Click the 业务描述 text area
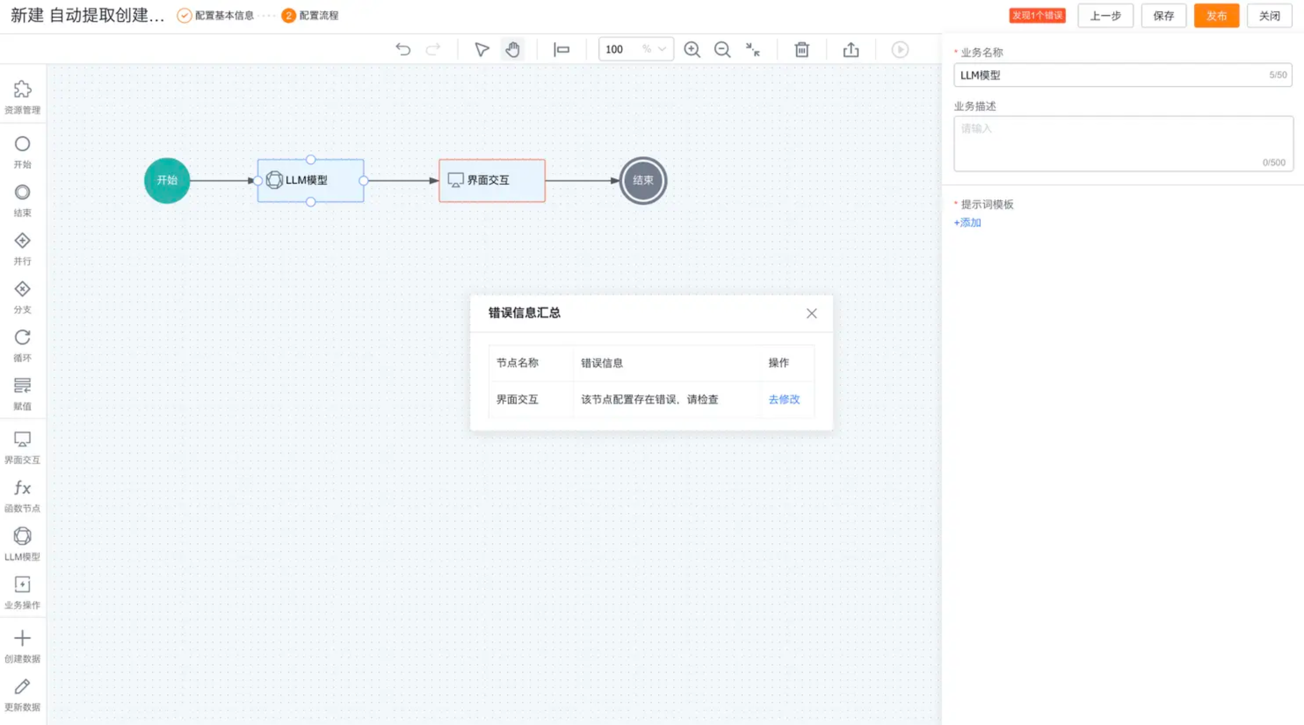1304x725 pixels. pyautogui.click(x=1123, y=143)
